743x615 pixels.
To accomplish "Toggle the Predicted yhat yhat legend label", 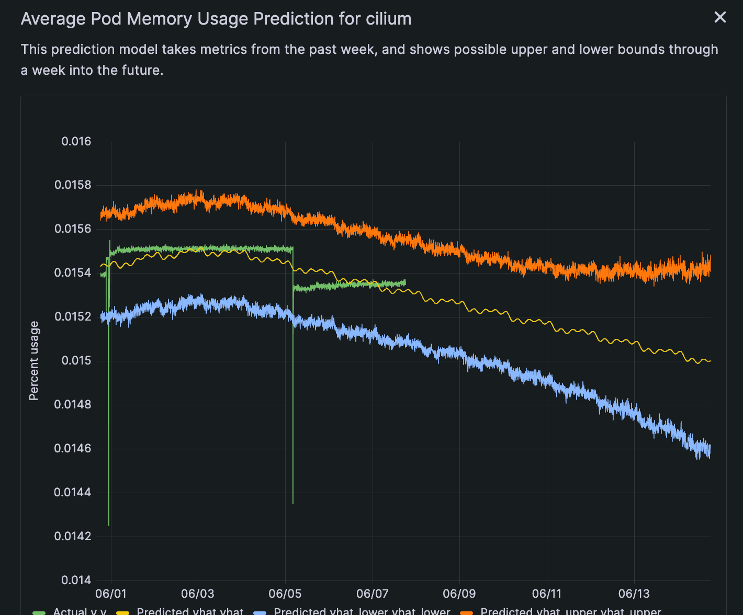I will 190,611.
